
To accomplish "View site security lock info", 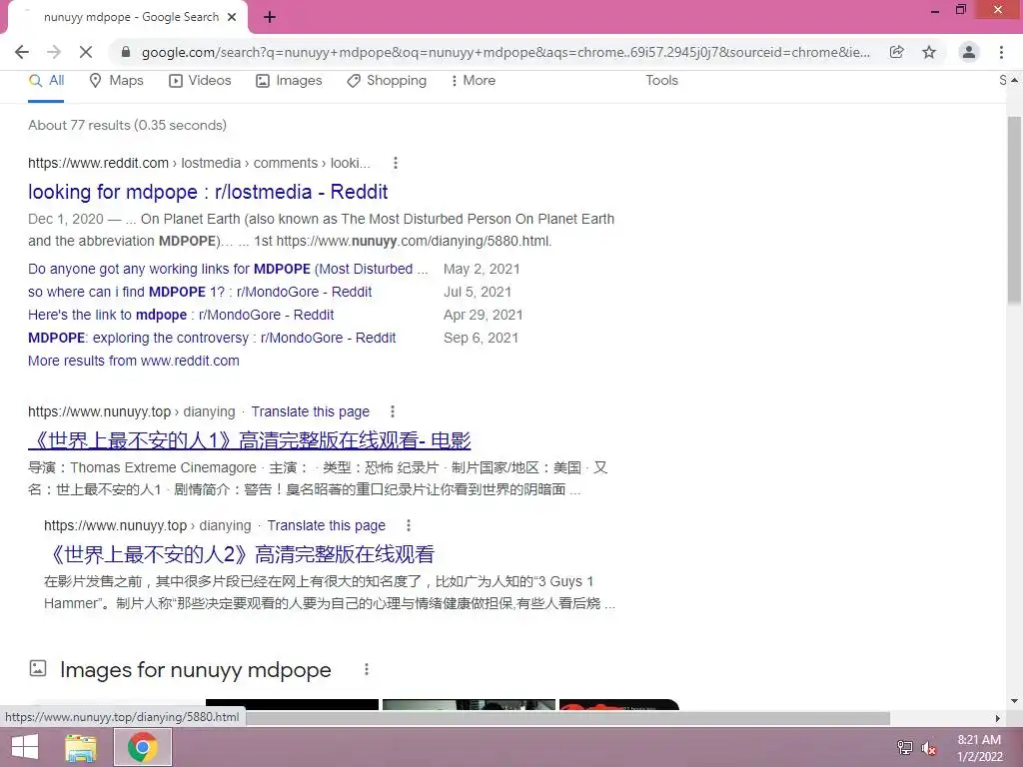I will point(126,52).
